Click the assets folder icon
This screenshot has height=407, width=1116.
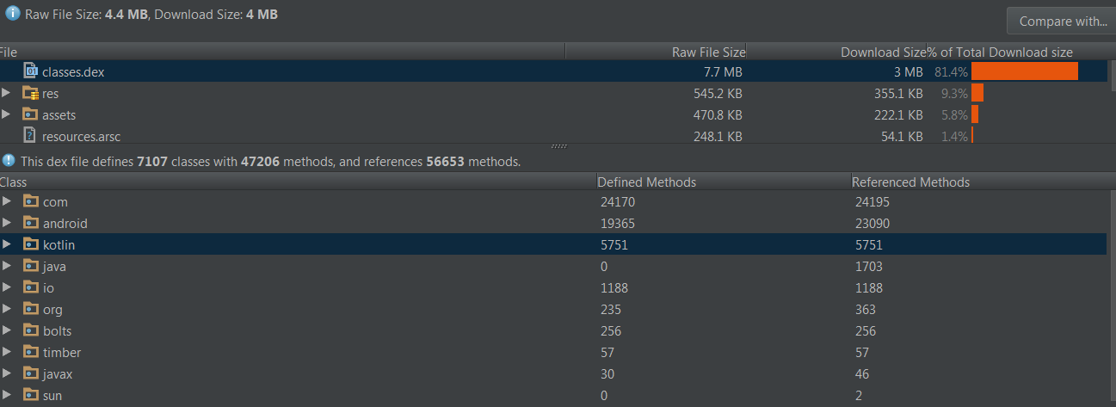click(30, 114)
